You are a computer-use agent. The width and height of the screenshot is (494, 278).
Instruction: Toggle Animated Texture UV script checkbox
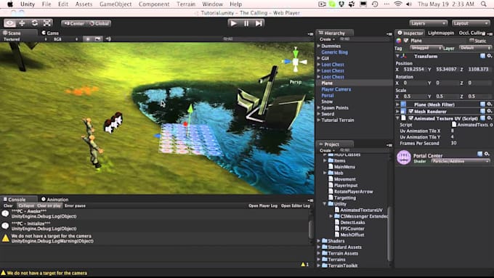coord(411,118)
